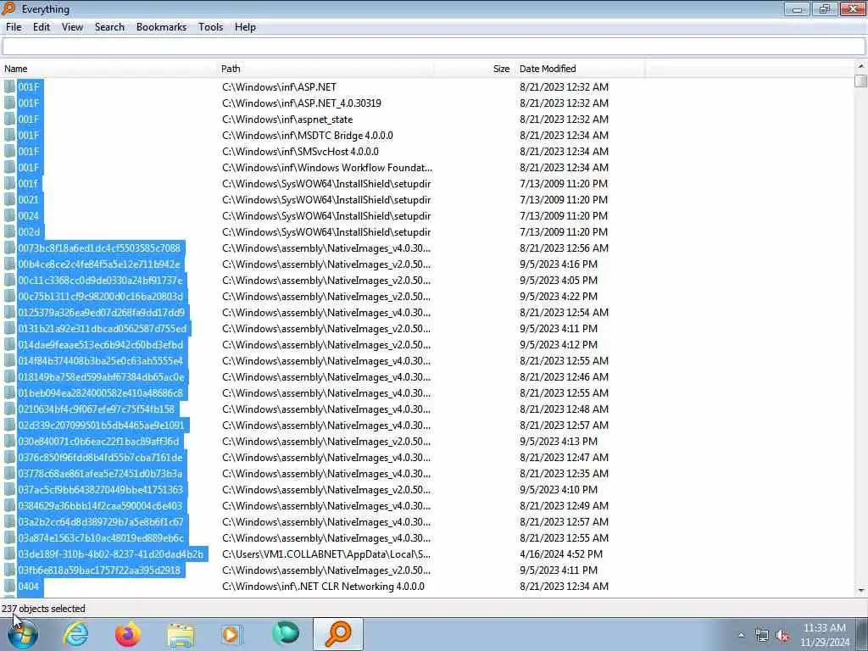This screenshot has width=868, height=651.
Task: Open the Windows Start menu
Action: [23, 634]
